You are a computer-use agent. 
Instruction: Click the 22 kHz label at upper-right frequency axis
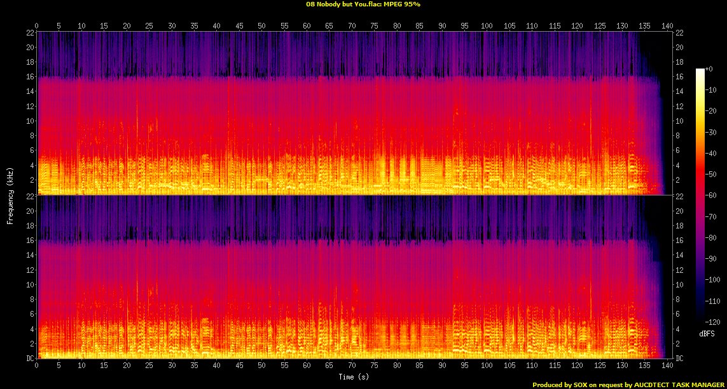(x=680, y=32)
